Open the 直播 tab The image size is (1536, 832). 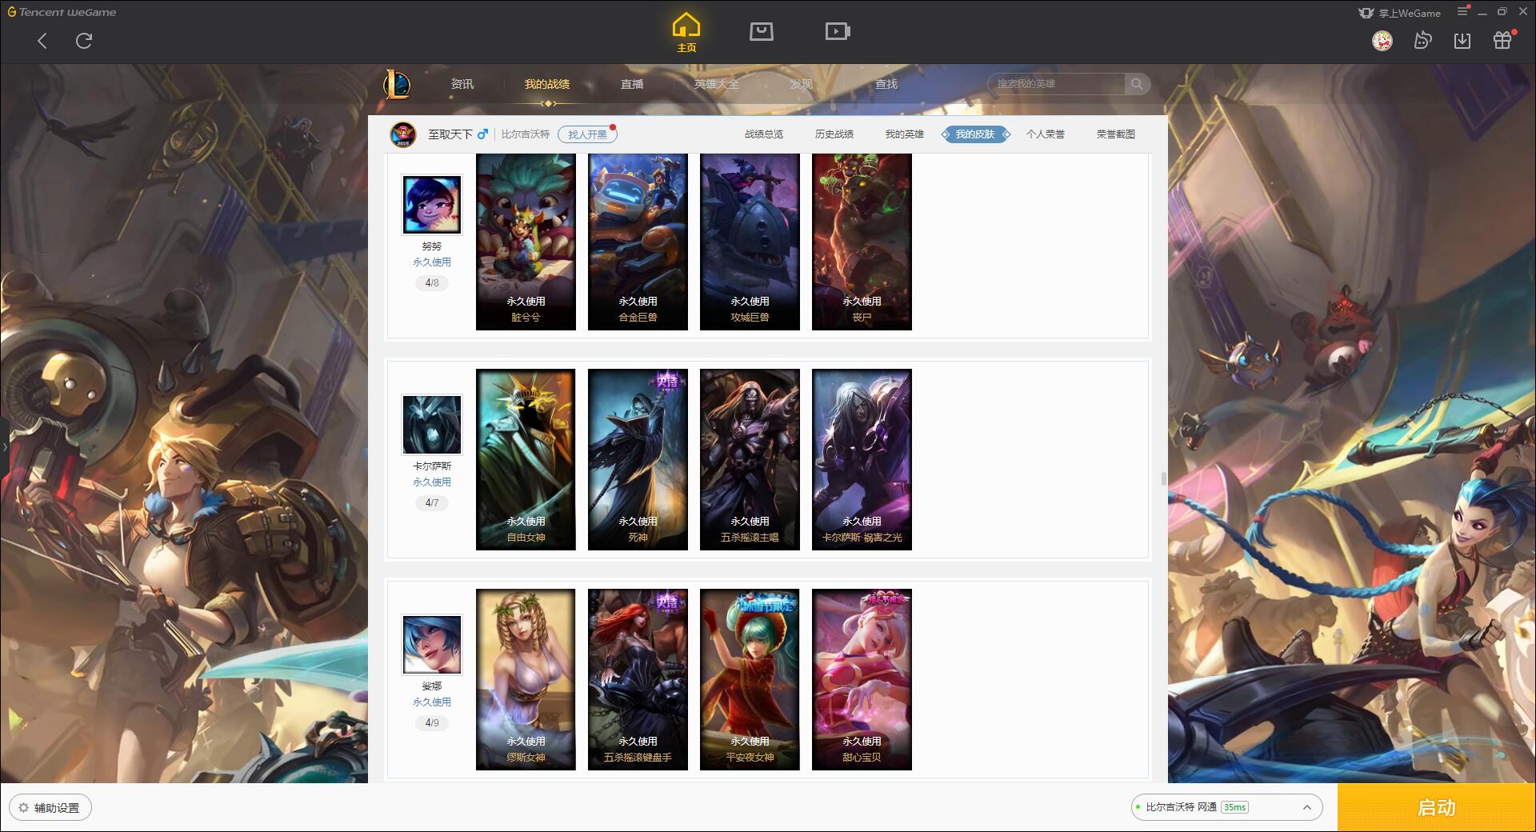click(x=632, y=84)
